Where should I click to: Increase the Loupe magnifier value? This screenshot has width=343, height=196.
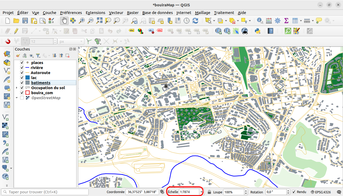click(246, 191)
